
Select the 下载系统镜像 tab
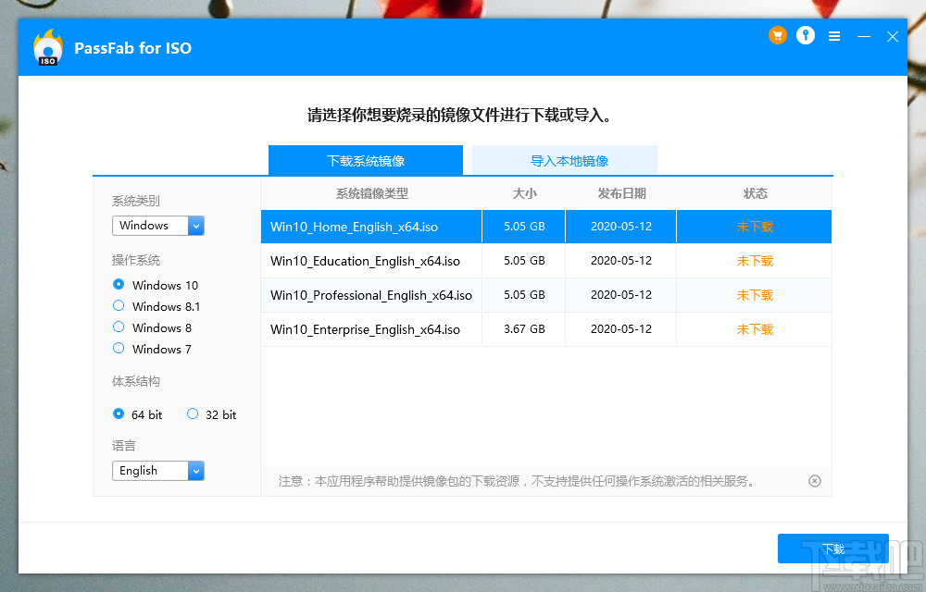point(365,160)
